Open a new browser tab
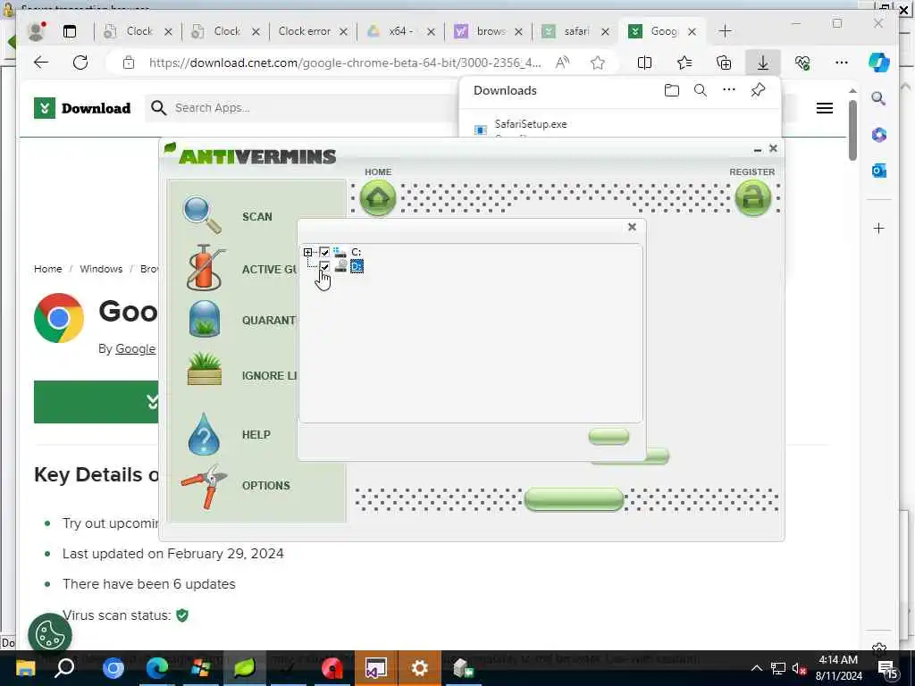Image resolution: width=915 pixels, height=686 pixels. coord(725,31)
